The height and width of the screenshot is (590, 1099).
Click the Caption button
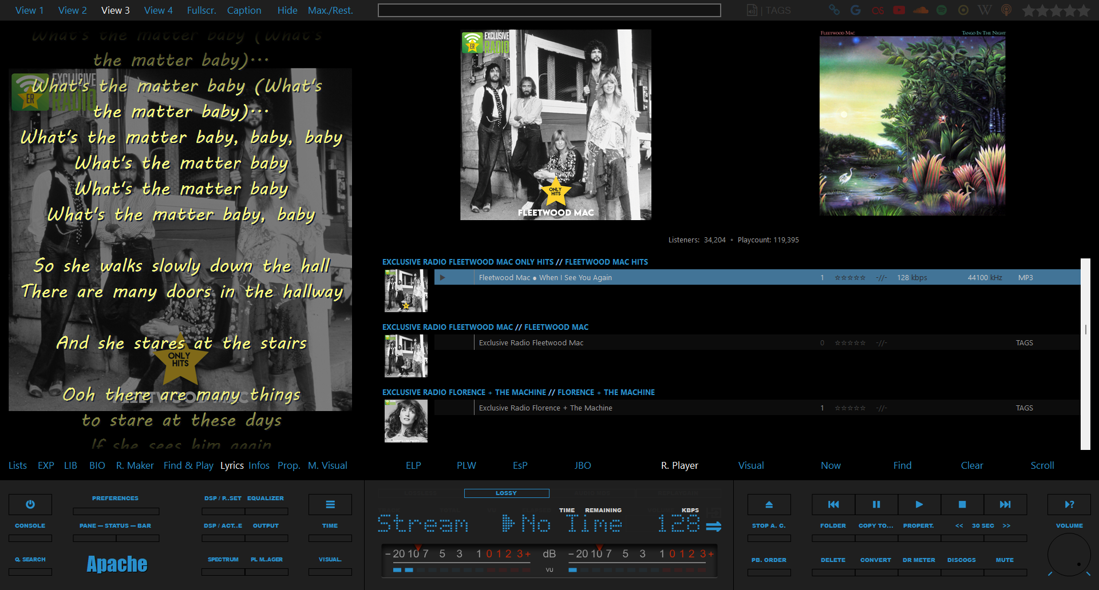(244, 10)
